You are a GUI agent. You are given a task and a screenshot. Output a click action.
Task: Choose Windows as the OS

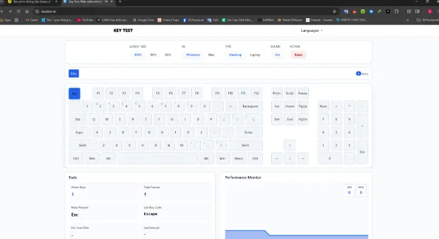point(193,55)
